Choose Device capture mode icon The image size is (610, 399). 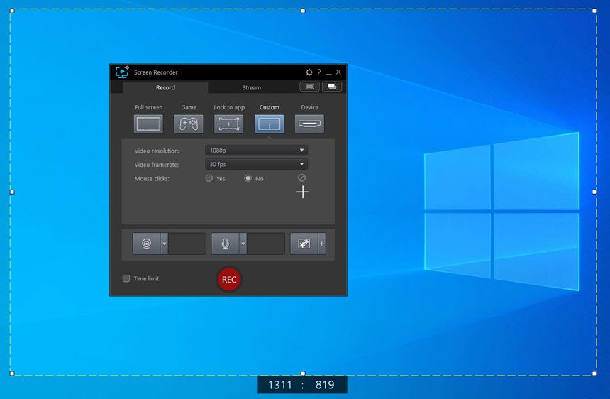click(309, 124)
